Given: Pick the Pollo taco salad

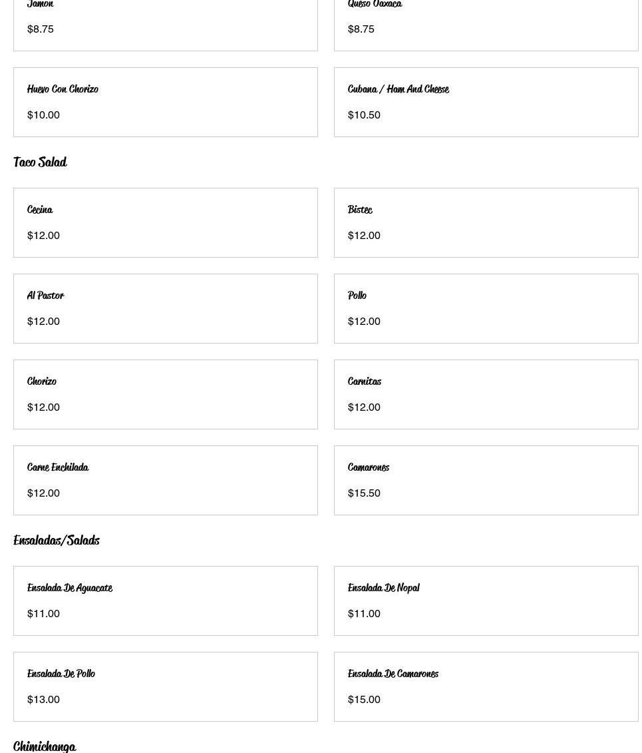Looking at the screenshot, I should pyautogui.click(x=486, y=308).
